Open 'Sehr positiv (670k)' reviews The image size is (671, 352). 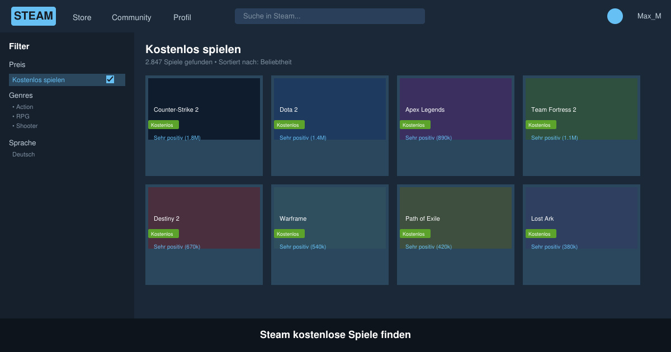coord(177,246)
